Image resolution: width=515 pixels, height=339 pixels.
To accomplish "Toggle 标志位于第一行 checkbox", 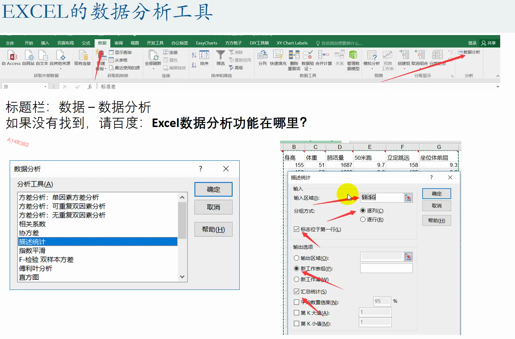I will tap(296, 229).
